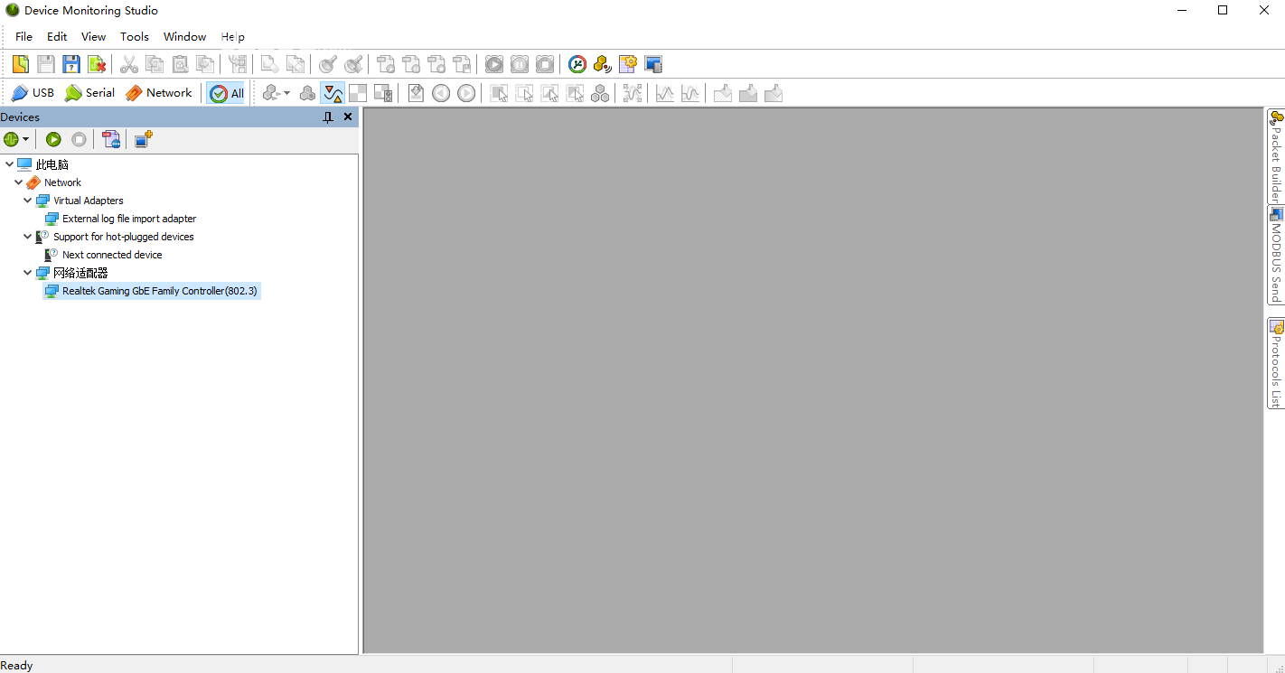Open the Edit menu
This screenshot has width=1285, height=673.
(57, 36)
